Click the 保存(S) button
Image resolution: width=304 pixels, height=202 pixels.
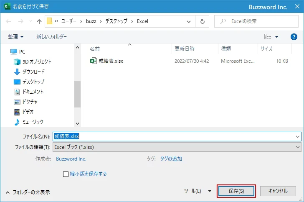tap(236, 191)
